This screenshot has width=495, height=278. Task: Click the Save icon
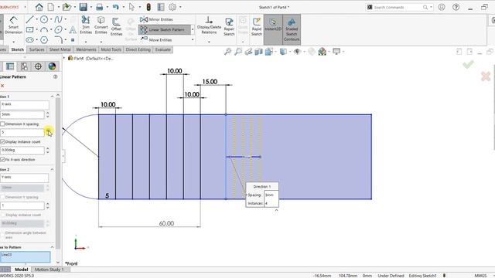click(x=83, y=7)
